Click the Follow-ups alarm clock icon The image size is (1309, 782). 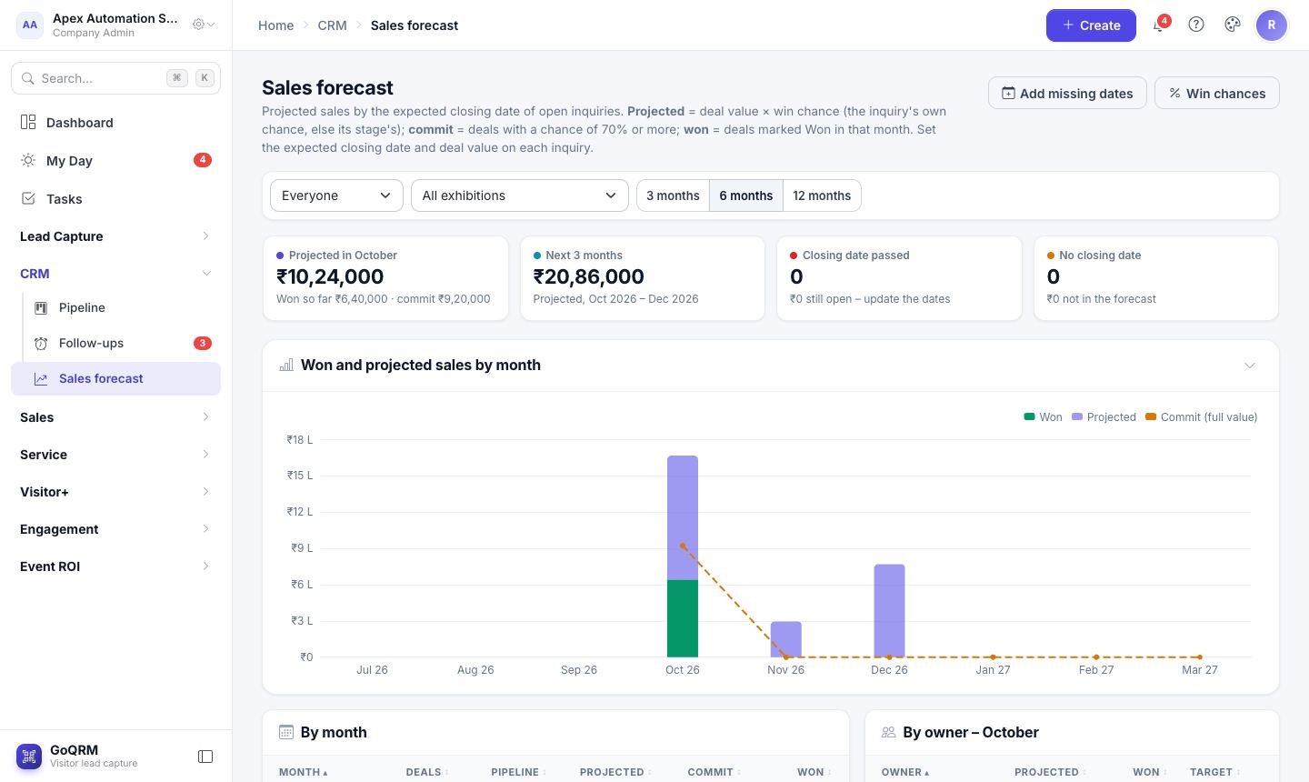click(x=41, y=344)
